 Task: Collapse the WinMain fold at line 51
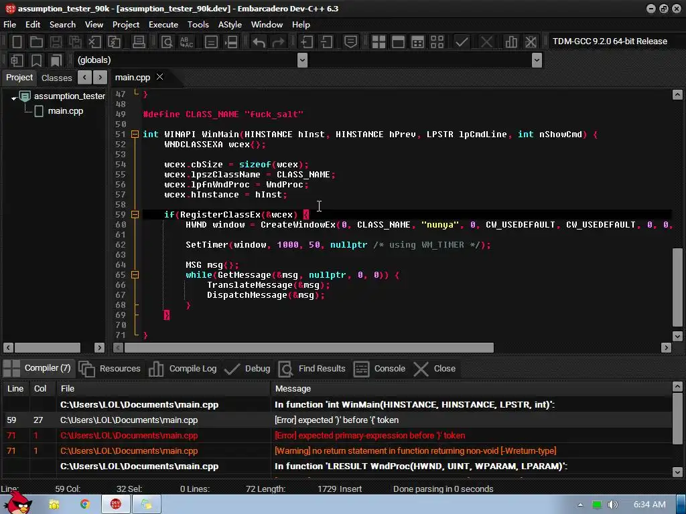(135, 134)
